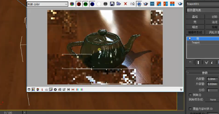
Task: Toggle the blue channel button
Action: pos(92,4)
